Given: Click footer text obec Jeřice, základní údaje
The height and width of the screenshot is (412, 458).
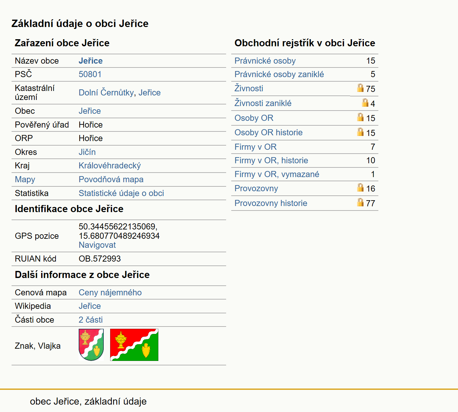Looking at the screenshot, I should (88, 401).
